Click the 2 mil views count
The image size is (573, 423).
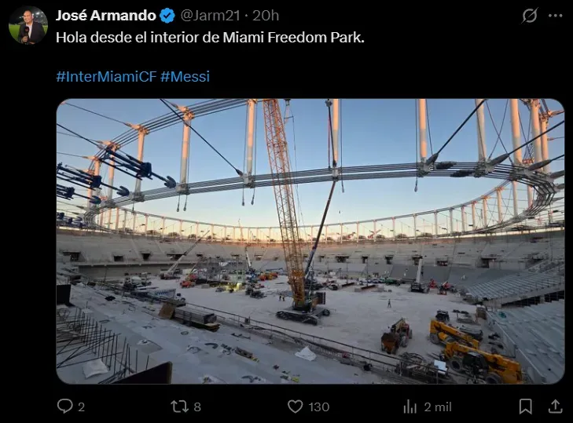[438, 407]
